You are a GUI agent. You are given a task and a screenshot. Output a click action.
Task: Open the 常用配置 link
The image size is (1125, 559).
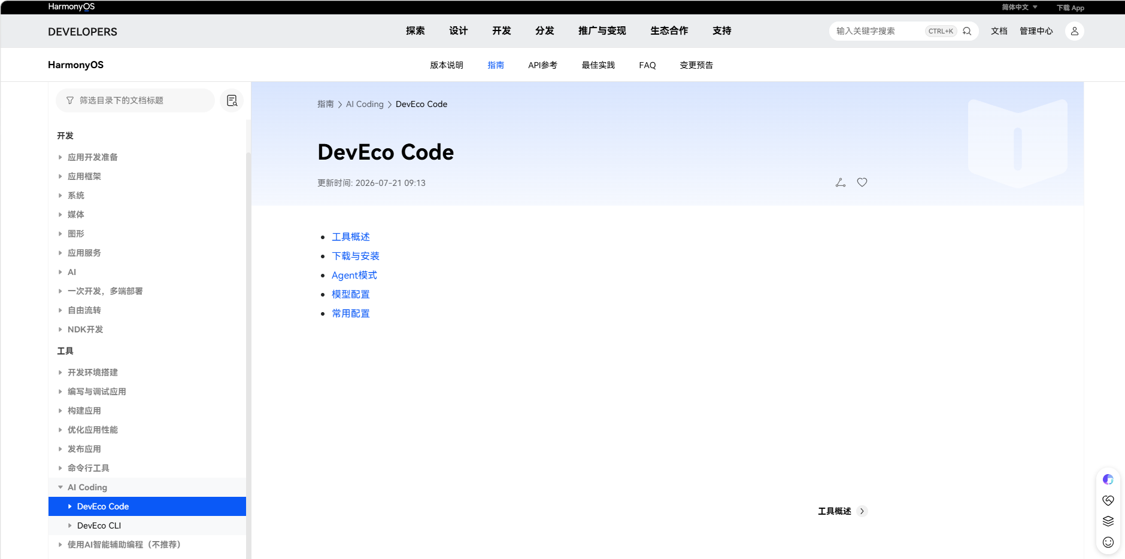pyautogui.click(x=351, y=313)
